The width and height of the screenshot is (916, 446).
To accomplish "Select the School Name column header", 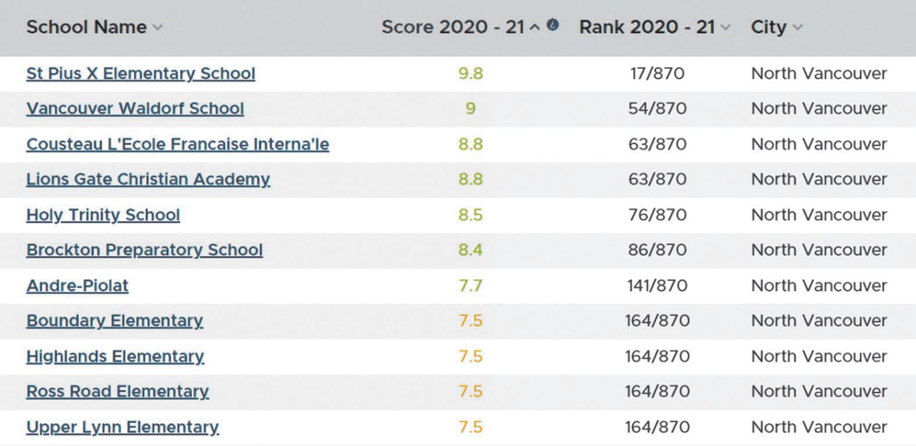I will click(87, 27).
